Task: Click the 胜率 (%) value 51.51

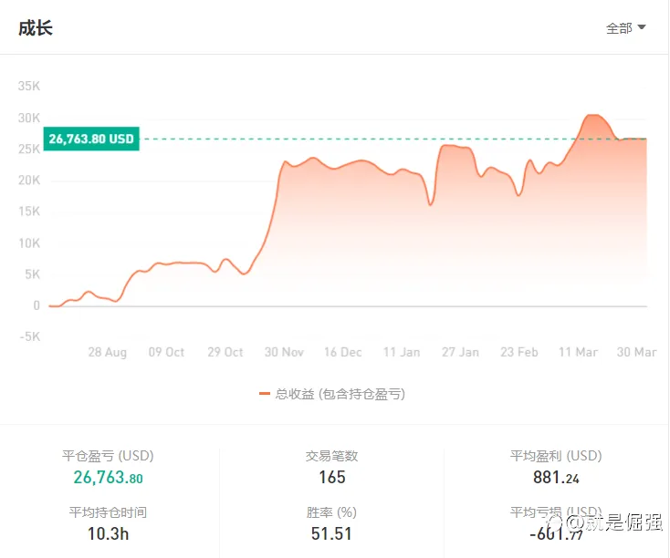Action: (x=331, y=533)
